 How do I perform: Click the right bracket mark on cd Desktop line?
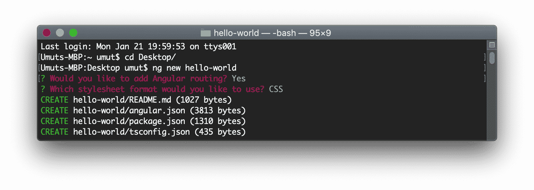click(x=485, y=57)
